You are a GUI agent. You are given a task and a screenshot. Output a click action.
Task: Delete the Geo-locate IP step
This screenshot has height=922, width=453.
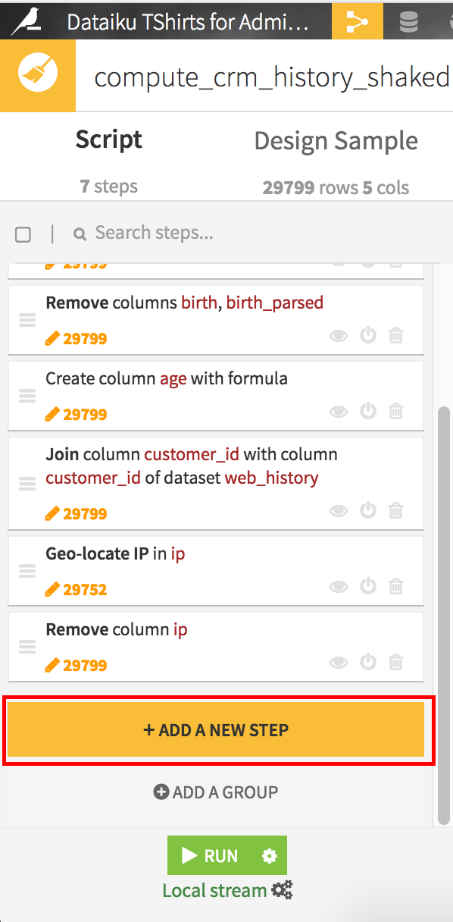pyautogui.click(x=395, y=585)
